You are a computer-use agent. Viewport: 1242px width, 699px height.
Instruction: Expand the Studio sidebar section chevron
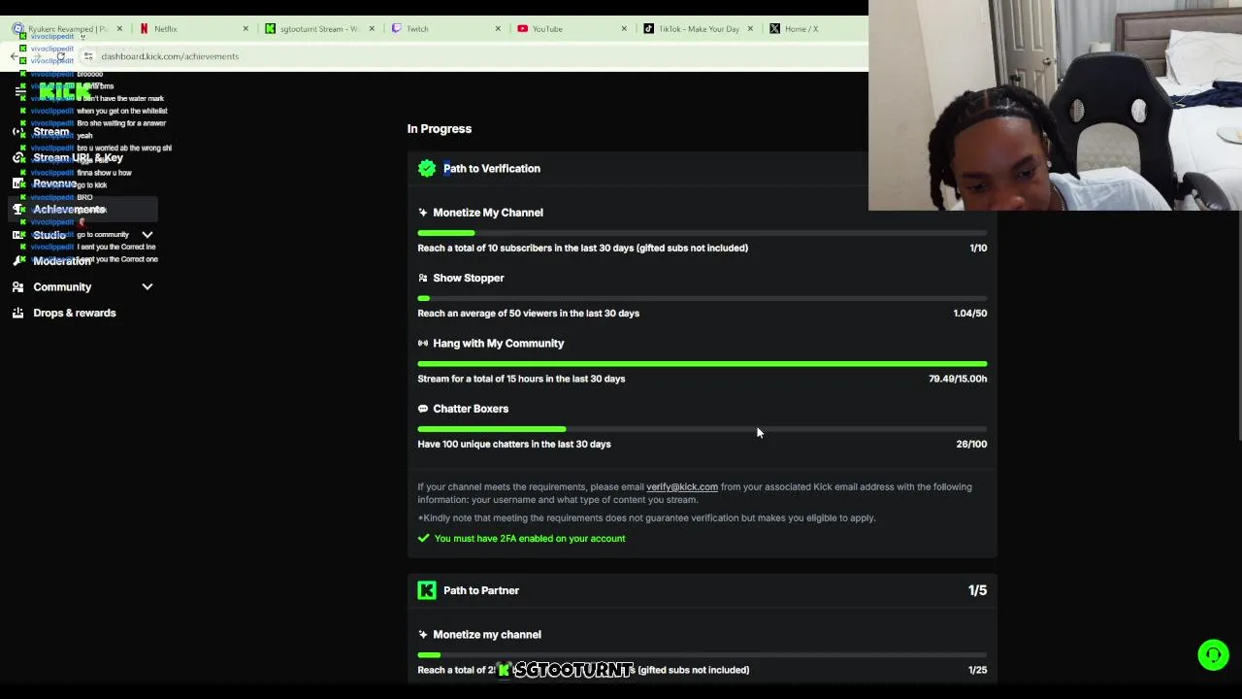click(x=147, y=235)
